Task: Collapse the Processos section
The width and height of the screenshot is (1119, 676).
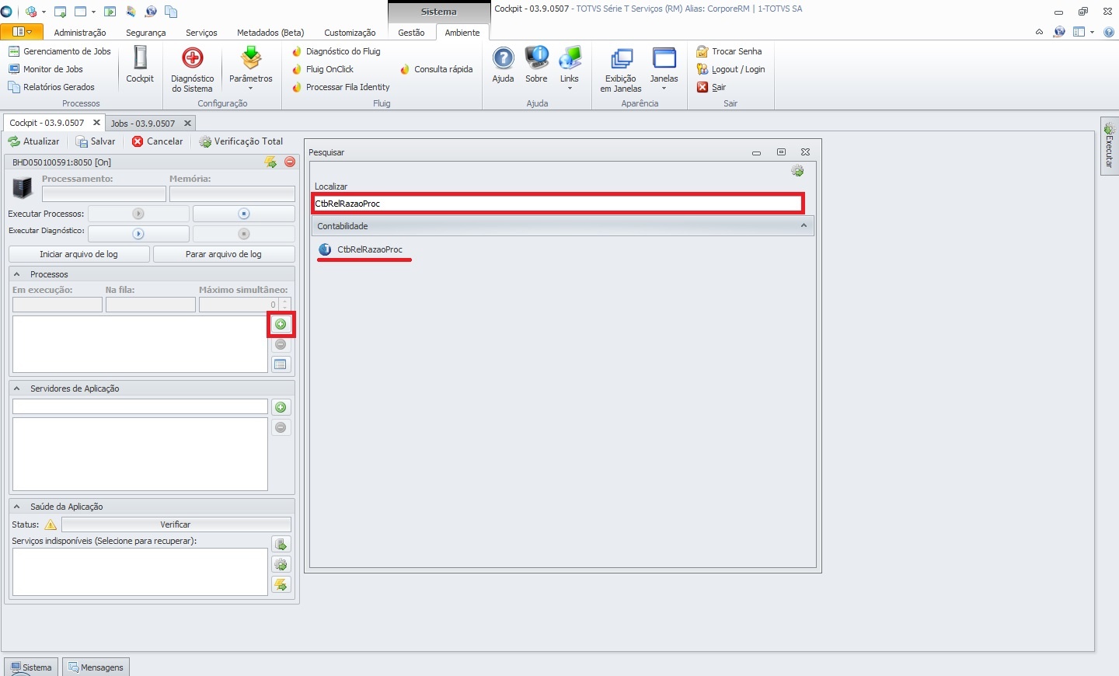Action: [16, 274]
